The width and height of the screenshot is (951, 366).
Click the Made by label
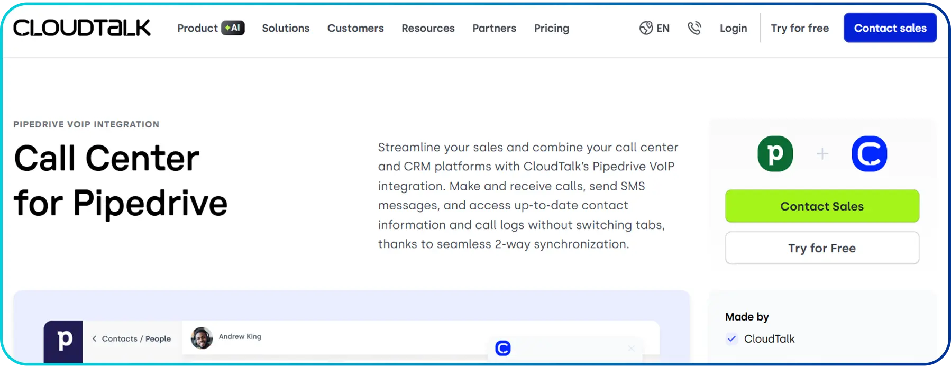point(747,317)
